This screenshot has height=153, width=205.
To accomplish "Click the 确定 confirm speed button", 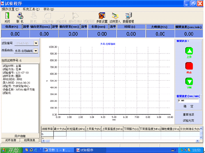I will 188,106.
